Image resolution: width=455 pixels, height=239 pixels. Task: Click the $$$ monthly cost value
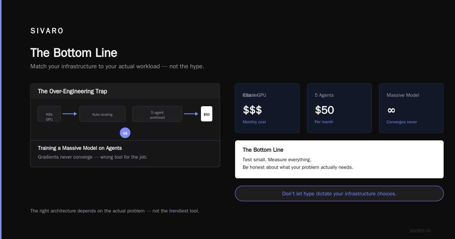(x=253, y=110)
